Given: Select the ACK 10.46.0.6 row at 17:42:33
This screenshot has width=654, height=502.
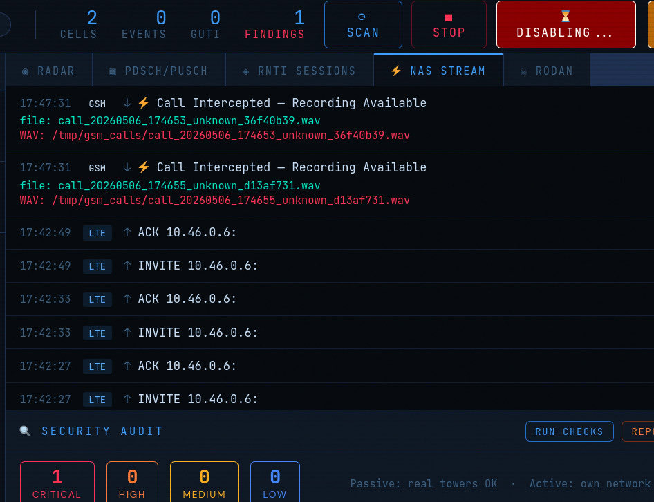Looking at the screenshot, I should (x=330, y=299).
